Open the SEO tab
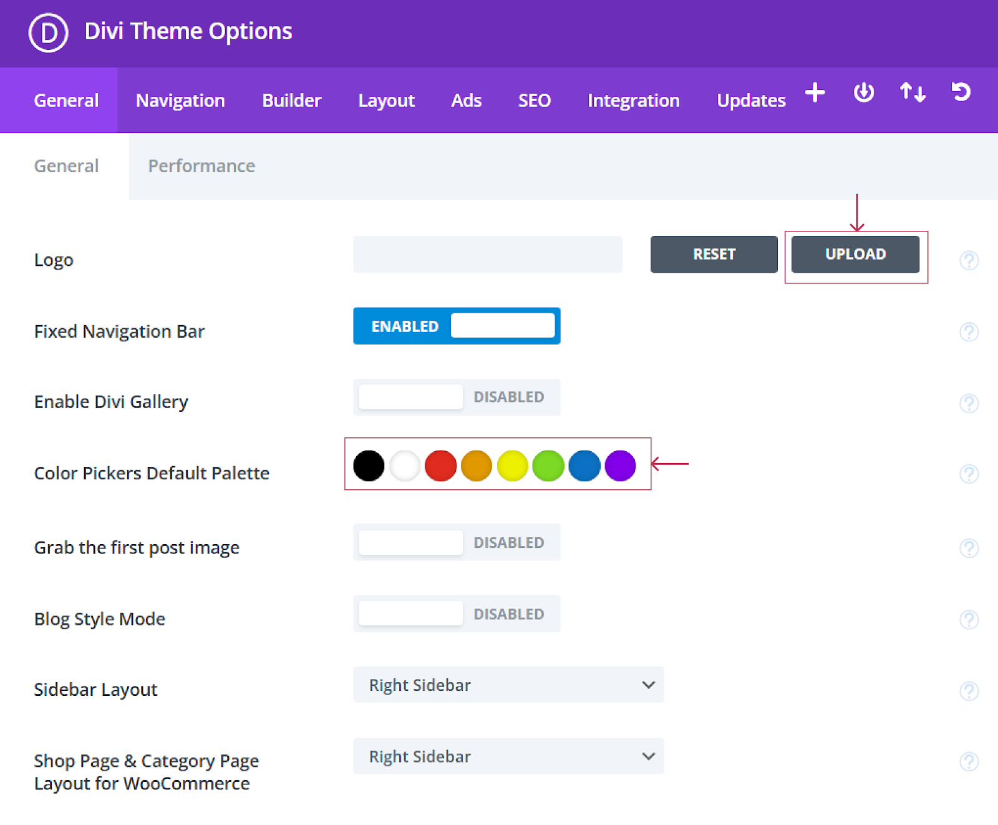This screenshot has height=825, width=998. click(535, 100)
